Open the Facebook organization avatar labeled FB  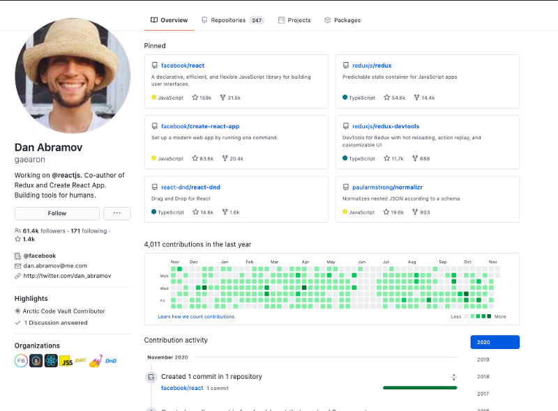click(x=21, y=361)
